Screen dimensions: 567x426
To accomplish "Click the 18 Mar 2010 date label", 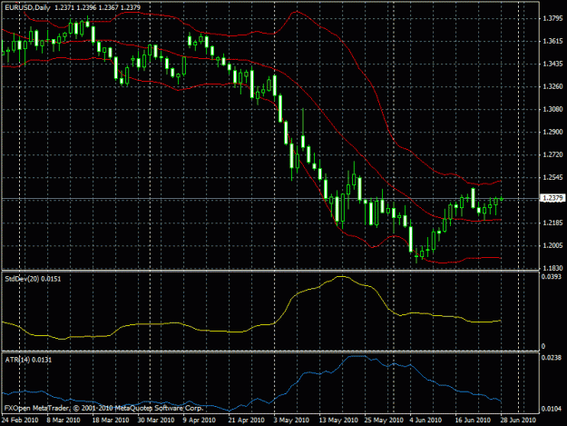I will (x=111, y=421).
